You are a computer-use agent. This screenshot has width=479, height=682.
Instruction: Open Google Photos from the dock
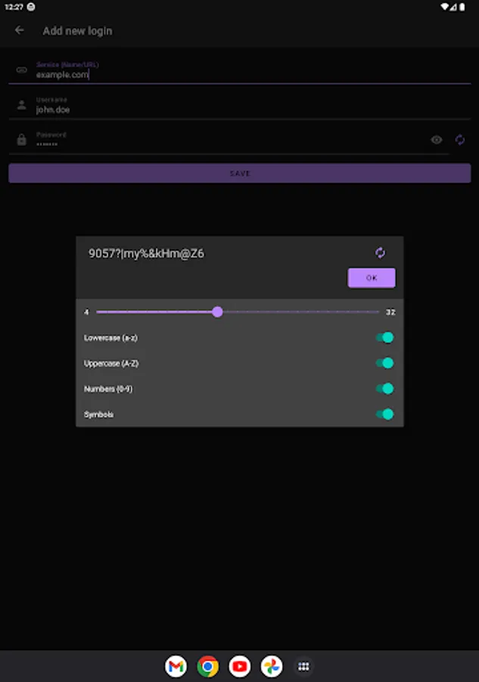point(272,666)
